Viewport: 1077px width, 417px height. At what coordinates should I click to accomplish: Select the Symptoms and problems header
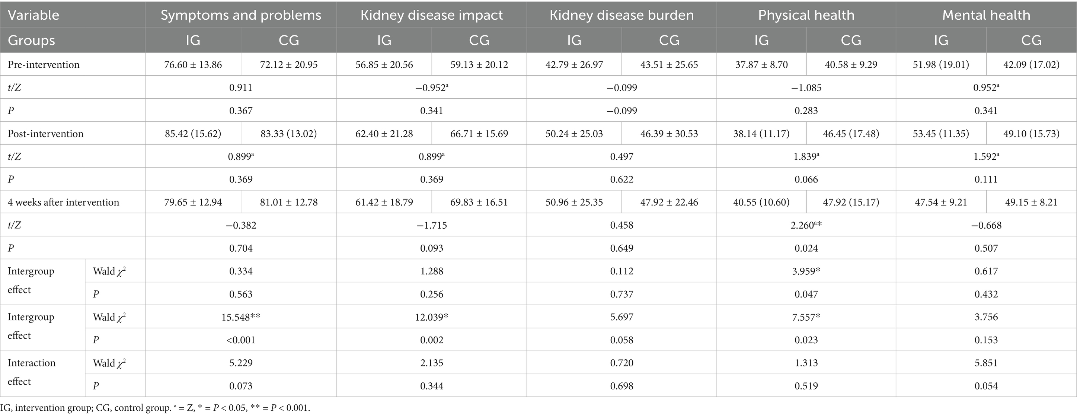point(241,15)
